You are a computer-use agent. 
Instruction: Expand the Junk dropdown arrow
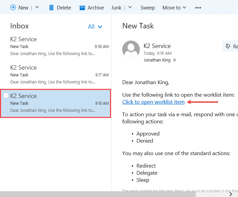tap(130, 7)
